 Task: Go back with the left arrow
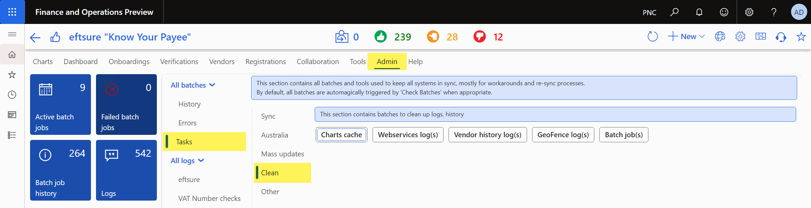35,37
